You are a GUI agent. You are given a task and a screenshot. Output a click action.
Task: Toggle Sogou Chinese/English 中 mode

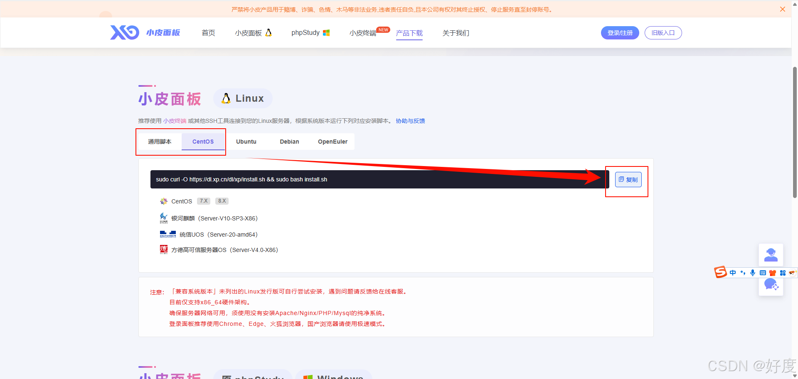(x=733, y=273)
